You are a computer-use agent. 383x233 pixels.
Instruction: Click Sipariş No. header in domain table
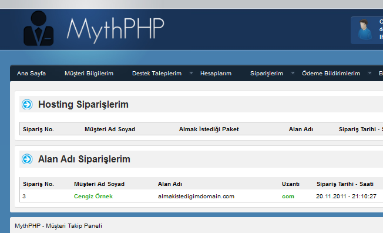click(38, 184)
